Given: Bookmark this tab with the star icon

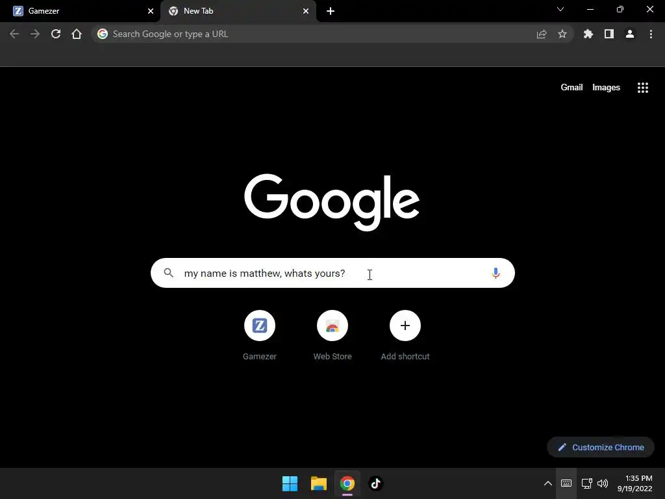Looking at the screenshot, I should (x=562, y=34).
